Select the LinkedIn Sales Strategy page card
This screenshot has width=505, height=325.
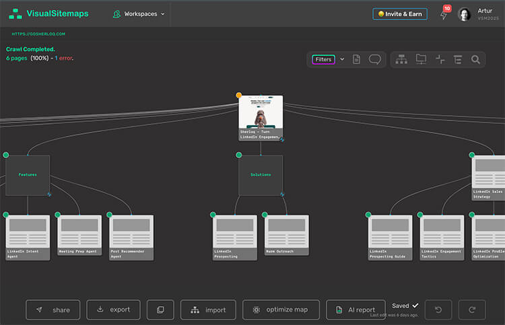pyautogui.click(x=488, y=178)
